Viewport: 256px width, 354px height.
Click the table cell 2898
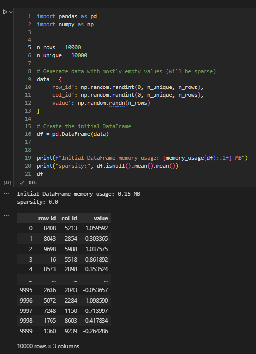pyautogui.click(x=71, y=269)
